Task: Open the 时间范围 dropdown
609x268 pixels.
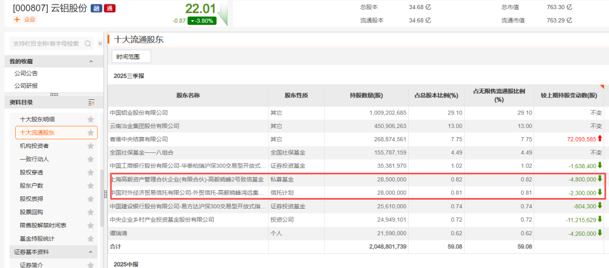Action: tap(131, 56)
